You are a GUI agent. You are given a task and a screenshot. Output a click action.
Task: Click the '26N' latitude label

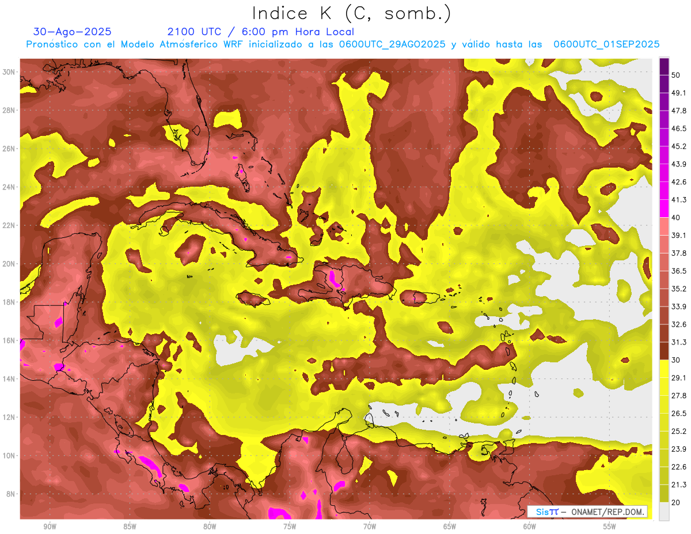(x=9, y=149)
